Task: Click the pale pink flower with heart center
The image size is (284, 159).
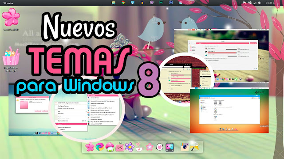Action: [150, 147]
